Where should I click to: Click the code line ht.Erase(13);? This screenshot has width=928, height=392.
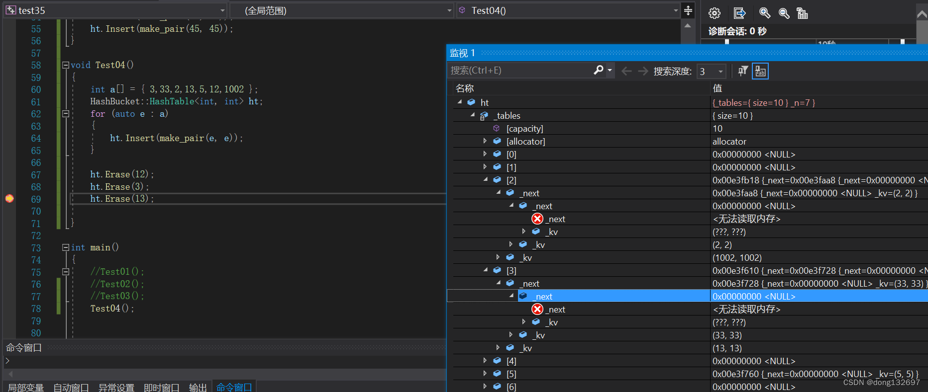click(122, 199)
